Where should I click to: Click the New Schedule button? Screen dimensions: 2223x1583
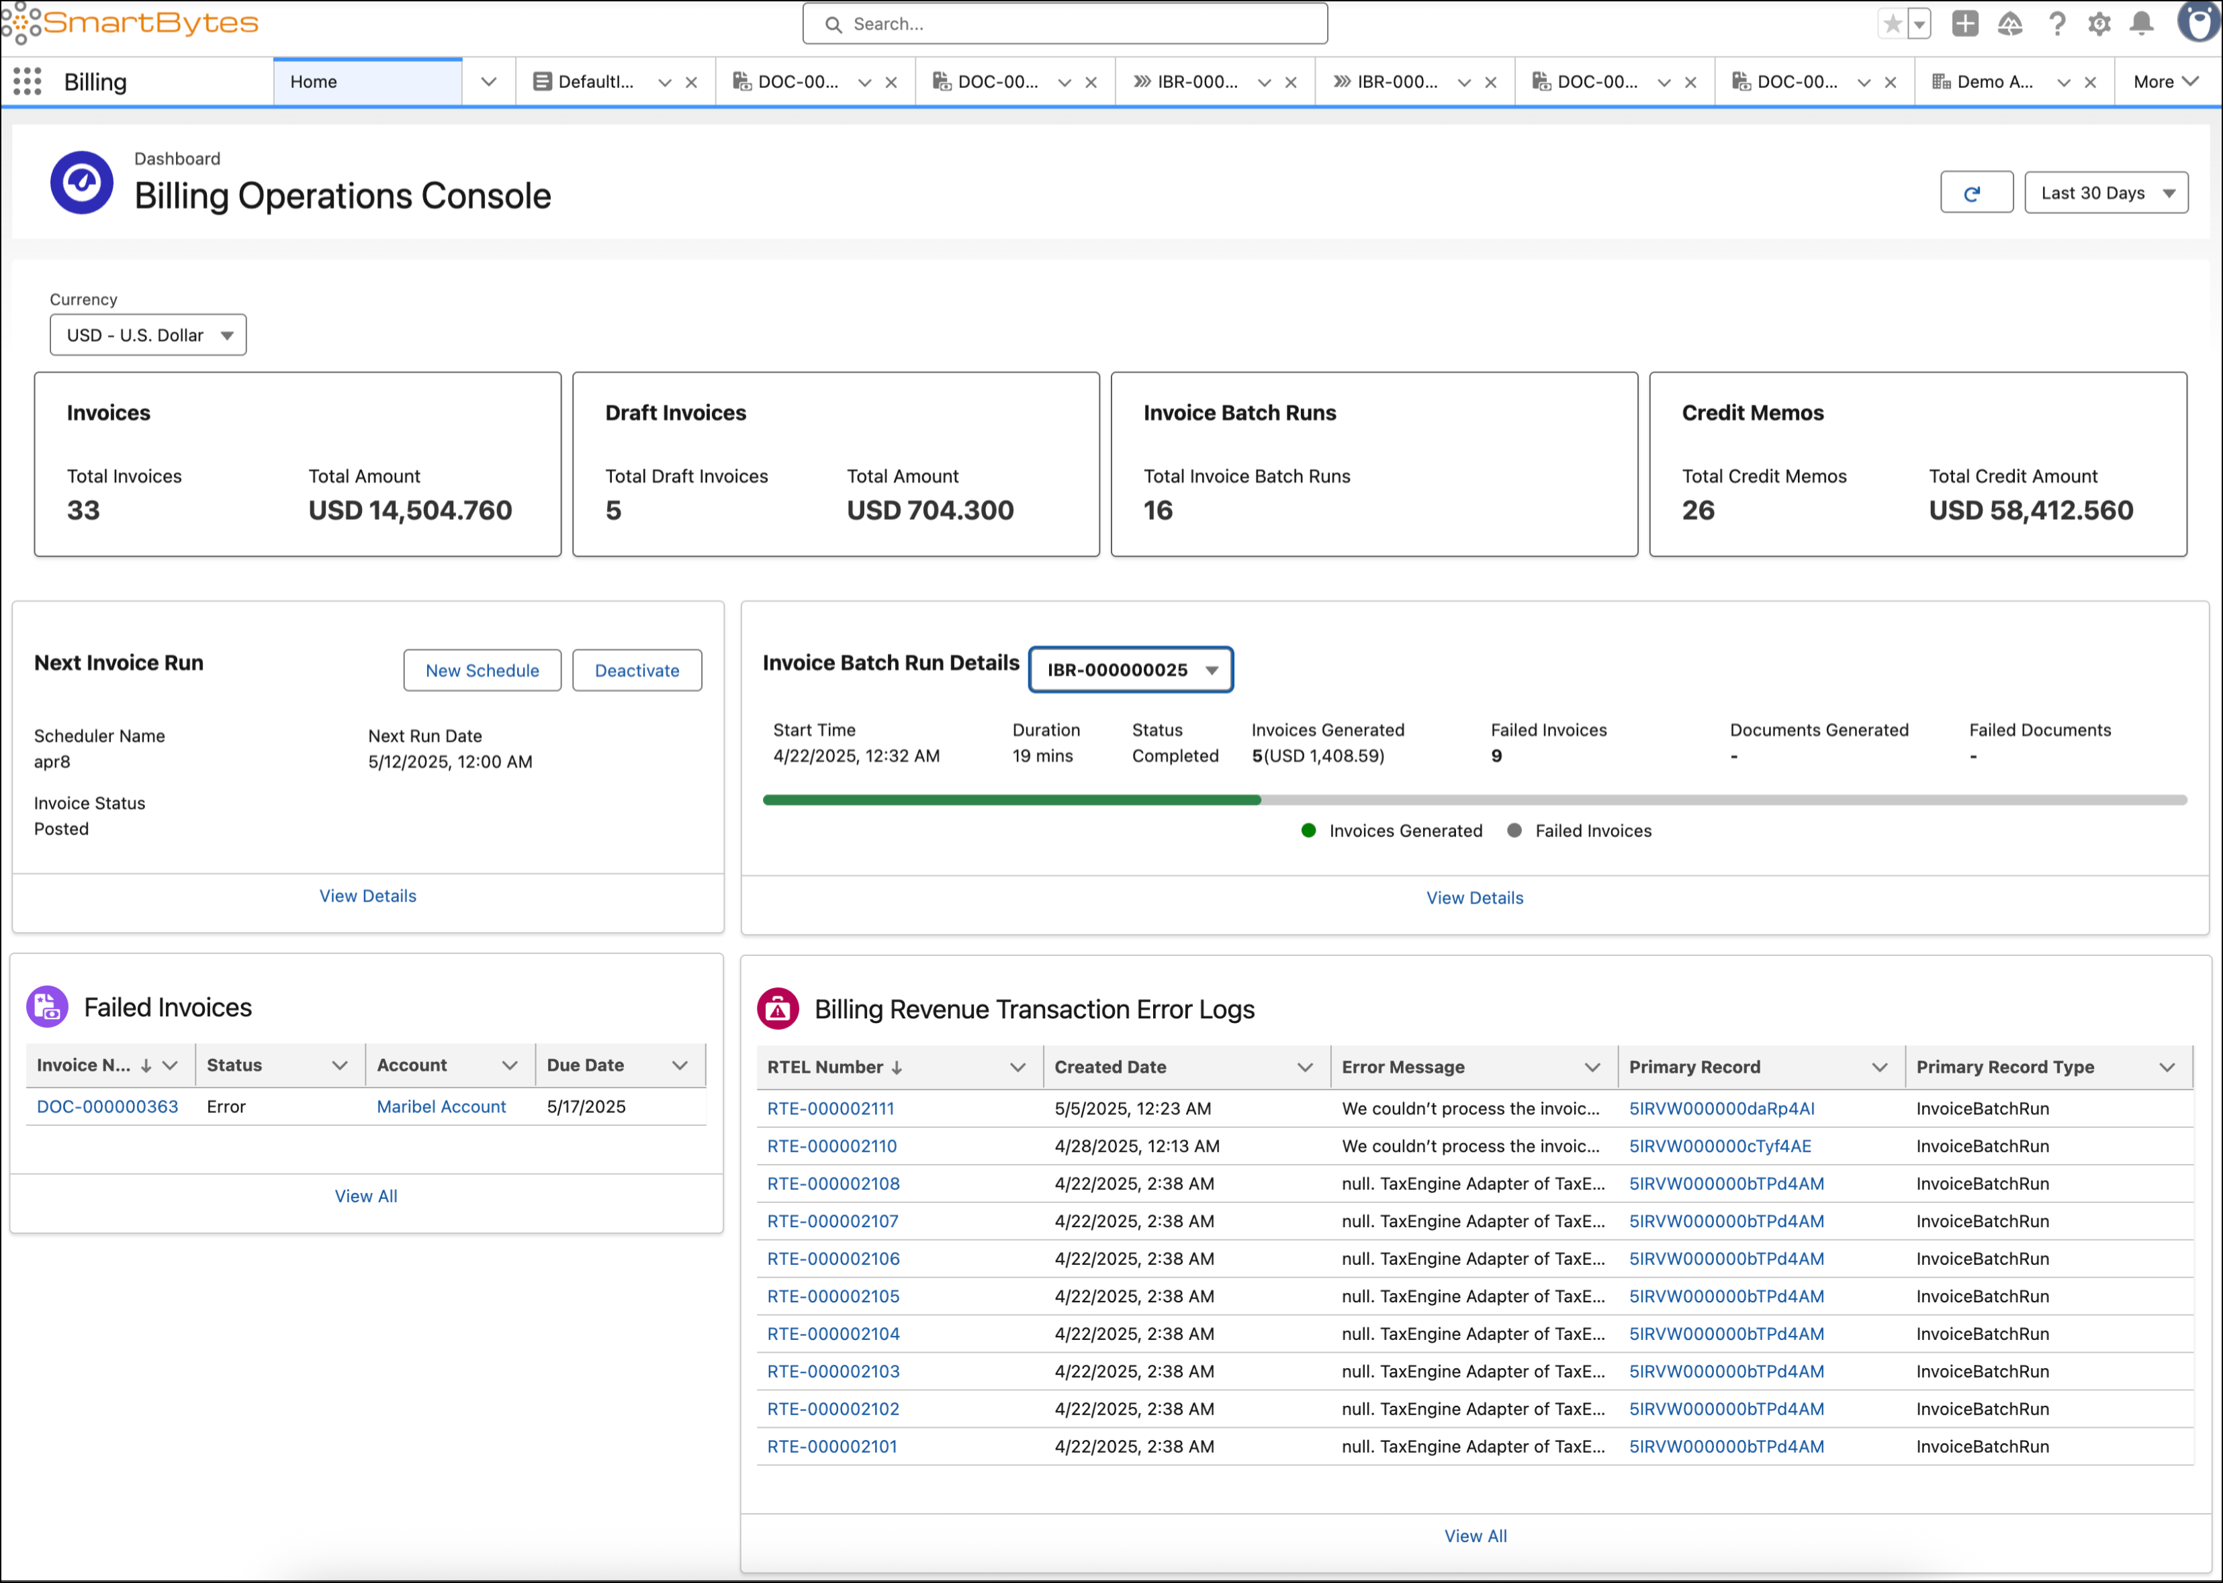click(483, 671)
